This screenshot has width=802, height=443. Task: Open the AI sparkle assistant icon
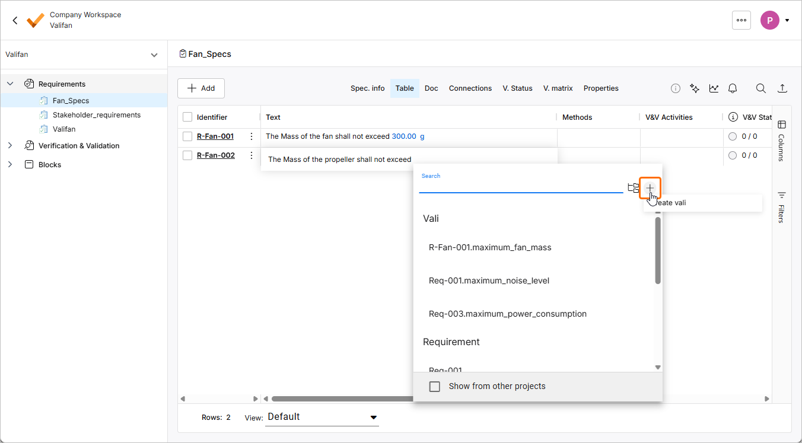695,88
